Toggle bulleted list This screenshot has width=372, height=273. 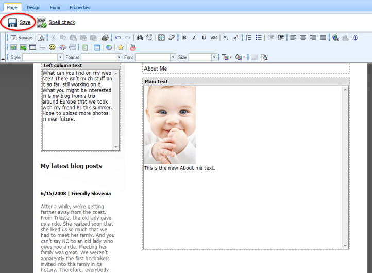coord(259,38)
